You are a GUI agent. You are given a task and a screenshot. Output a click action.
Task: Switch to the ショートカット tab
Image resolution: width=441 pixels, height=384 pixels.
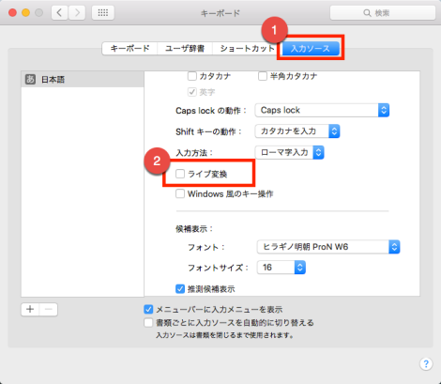point(247,49)
